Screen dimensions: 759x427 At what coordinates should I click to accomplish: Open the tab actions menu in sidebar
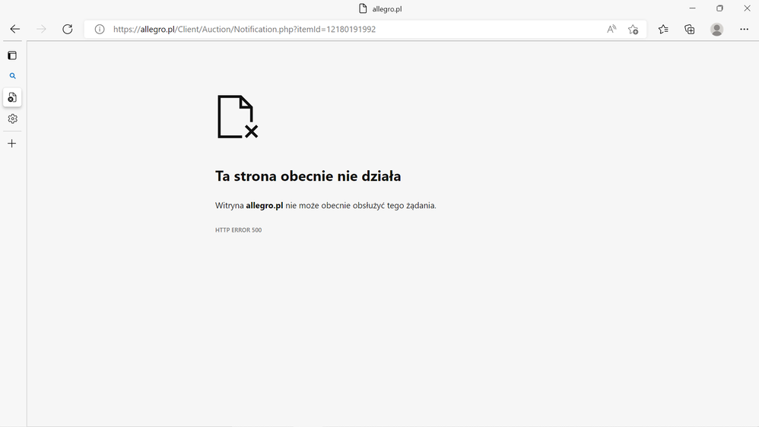tap(12, 55)
